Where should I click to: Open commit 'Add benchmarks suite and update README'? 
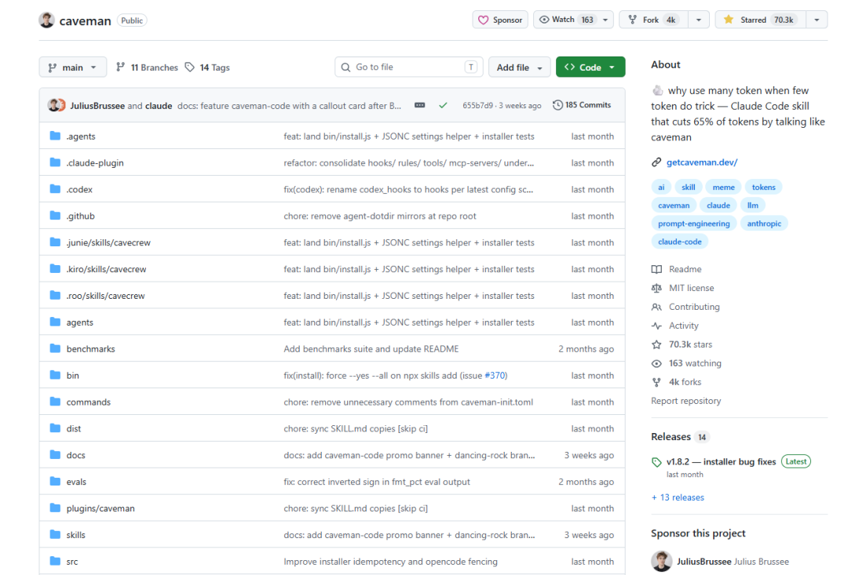[371, 349]
